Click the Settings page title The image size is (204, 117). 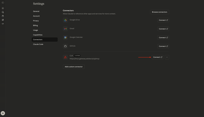click(39, 4)
